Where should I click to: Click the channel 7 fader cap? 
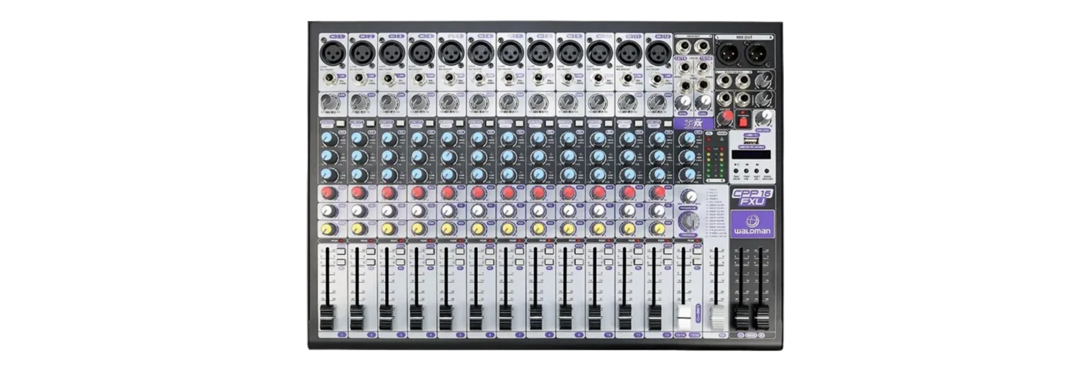505,318
